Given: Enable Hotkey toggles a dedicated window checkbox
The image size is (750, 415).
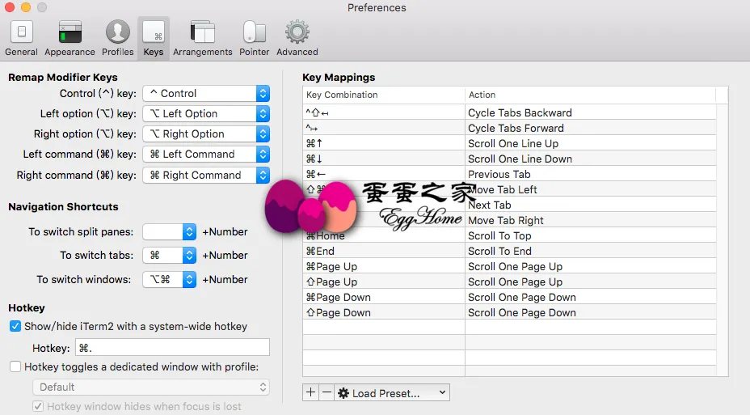Looking at the screenshot, I should pos(15,366).
